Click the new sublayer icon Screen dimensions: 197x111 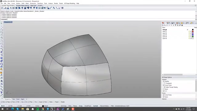(165, 25)
